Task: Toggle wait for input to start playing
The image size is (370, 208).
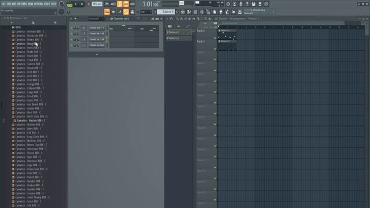Action: pyautogui.click(x=113, y=4)
